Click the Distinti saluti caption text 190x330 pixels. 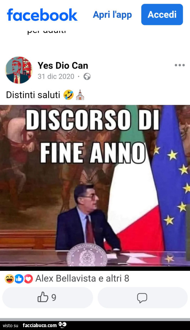(33, 95)
